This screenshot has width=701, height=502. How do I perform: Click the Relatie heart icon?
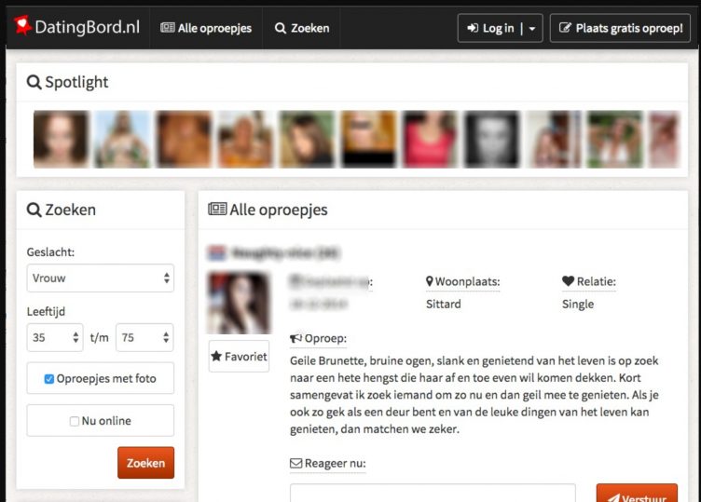click(569, 281)
